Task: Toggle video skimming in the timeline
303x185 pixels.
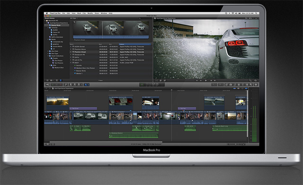Action: (x=234, y=88)
